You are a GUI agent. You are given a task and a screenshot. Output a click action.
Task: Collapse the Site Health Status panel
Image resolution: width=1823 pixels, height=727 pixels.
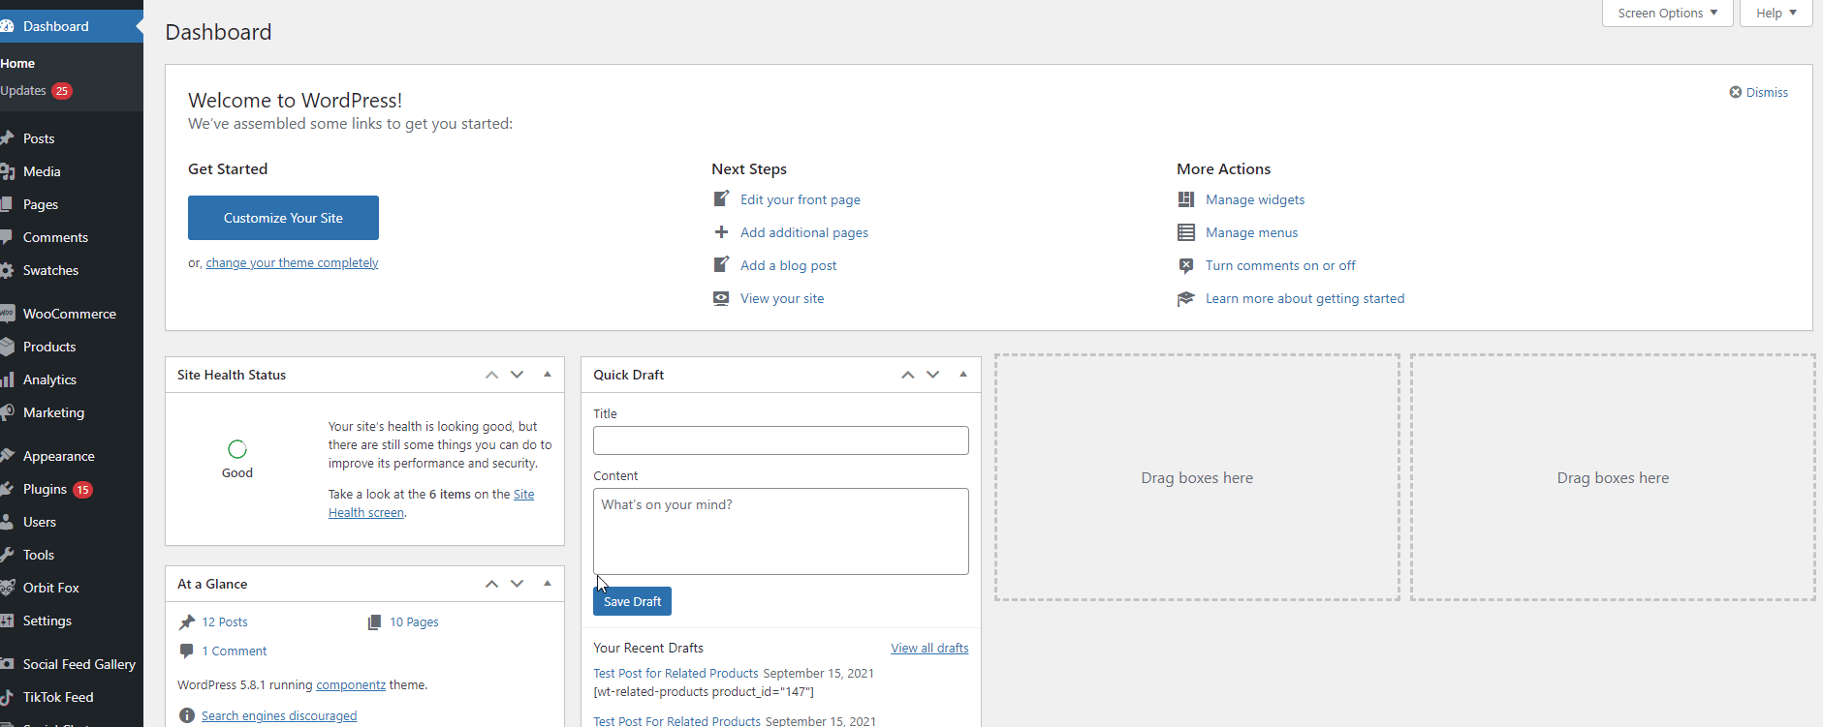pyautogui.click(x=548, y=375)
